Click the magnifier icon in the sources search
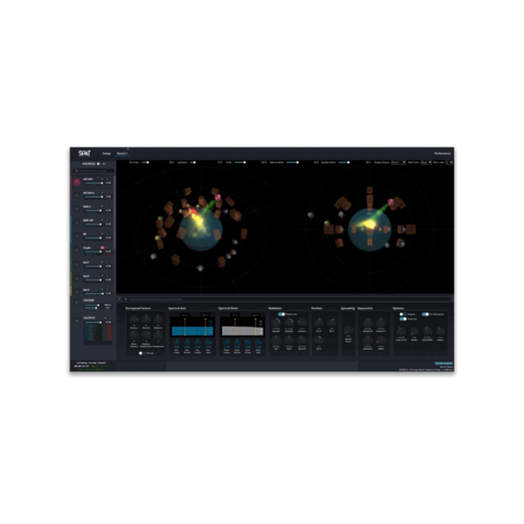The width and height of the screenshot is (524, 524). coord(77,171)
